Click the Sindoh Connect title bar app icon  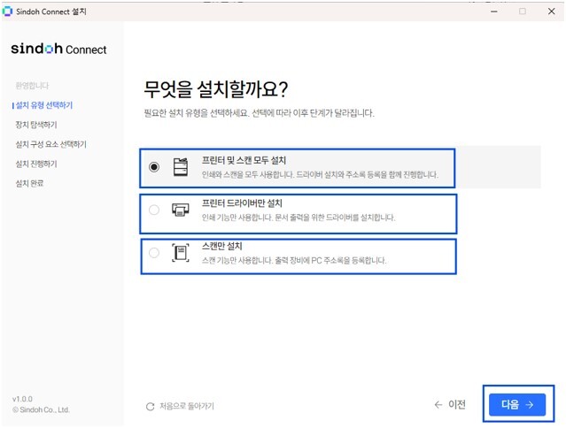(7, 11)
